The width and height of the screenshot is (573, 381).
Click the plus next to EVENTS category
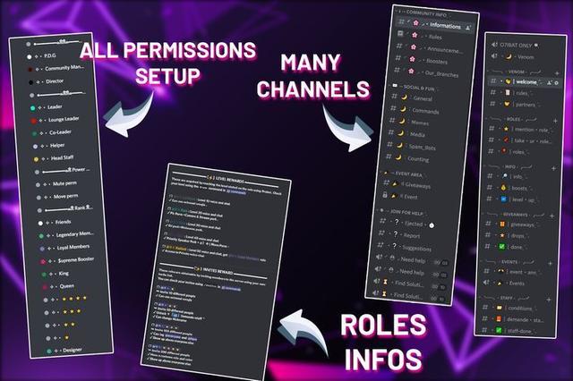tap(550, 263)
